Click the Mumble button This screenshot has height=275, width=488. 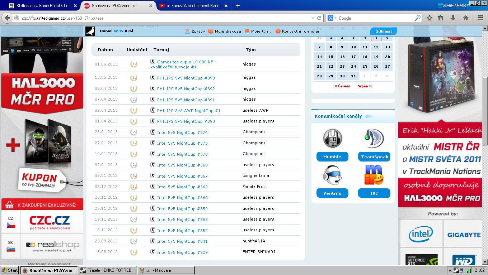pos(332,156)
